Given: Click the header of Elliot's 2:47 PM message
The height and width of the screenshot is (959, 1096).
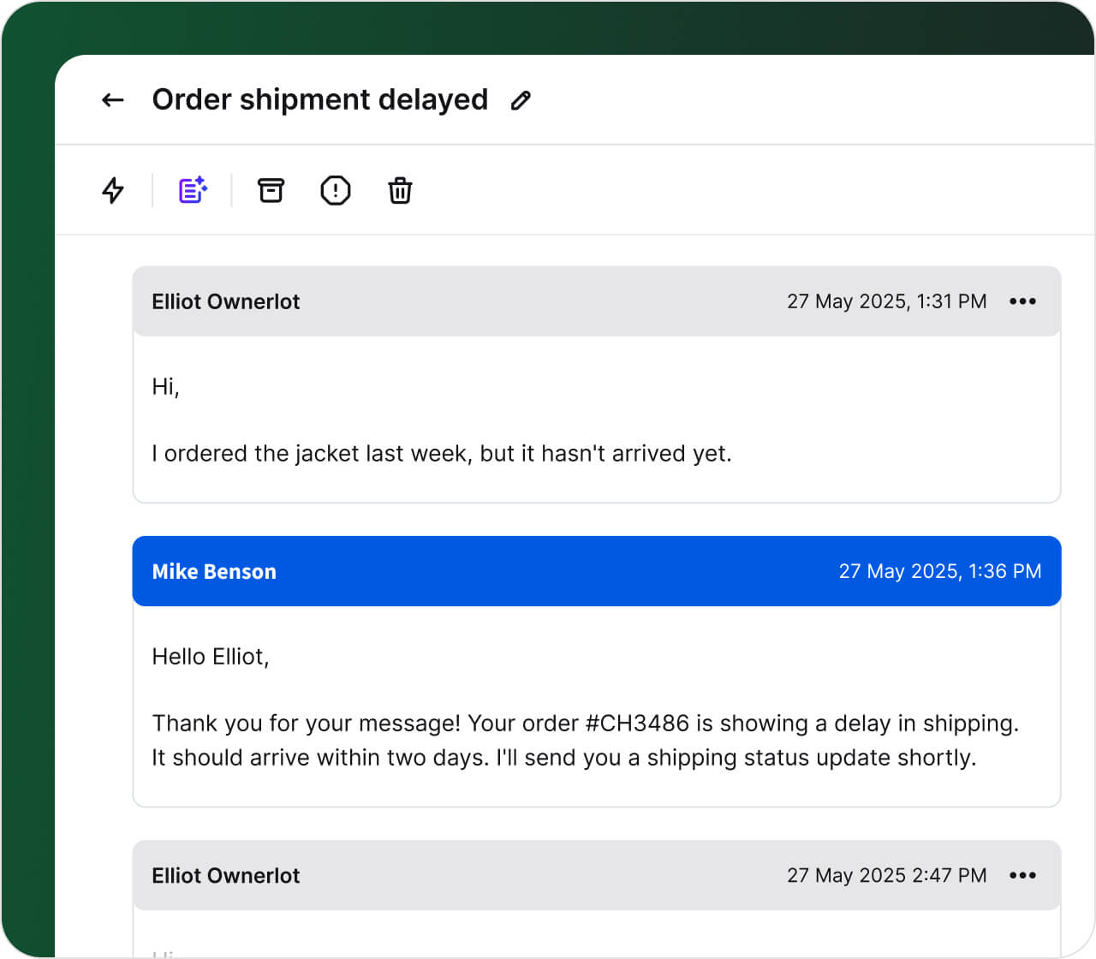Looking at the screenshot, I should point(596,875).
